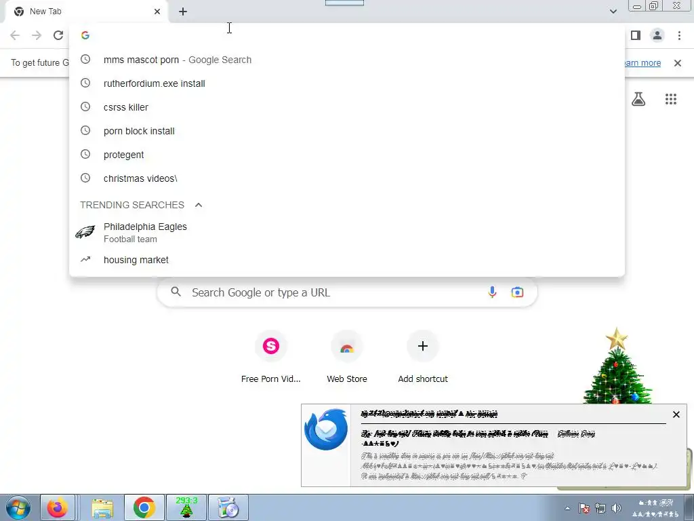Click the Add shortcut button

pos(423,357)
